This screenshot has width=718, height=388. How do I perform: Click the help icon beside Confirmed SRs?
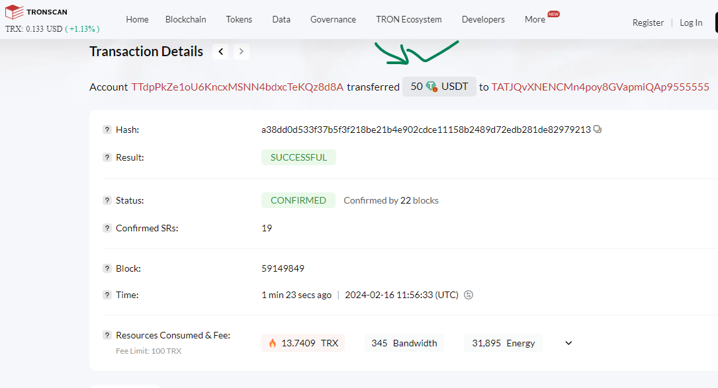coord(107,228)
